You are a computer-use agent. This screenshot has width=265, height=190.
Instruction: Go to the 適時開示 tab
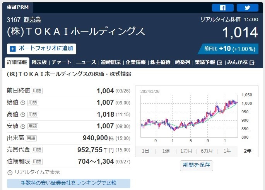[x=111, y=62]
